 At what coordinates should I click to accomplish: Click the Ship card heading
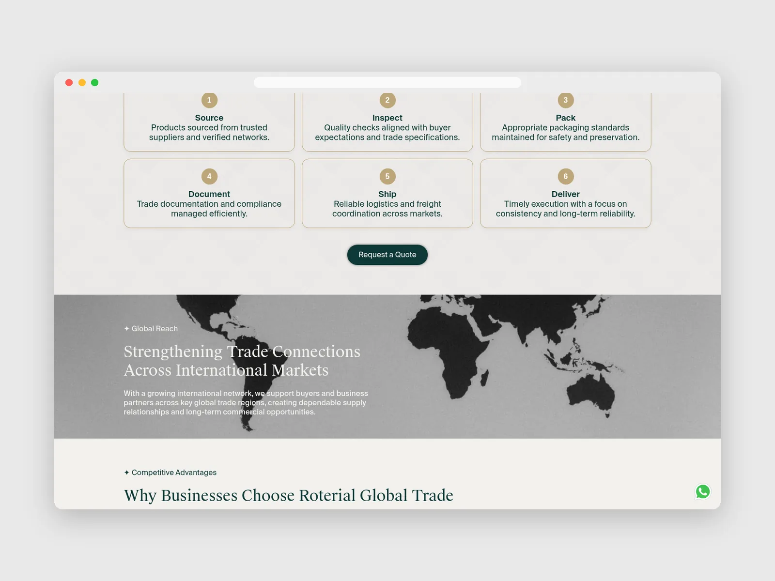[387, 194]
